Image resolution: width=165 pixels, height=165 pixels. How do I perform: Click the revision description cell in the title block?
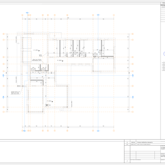151,143
